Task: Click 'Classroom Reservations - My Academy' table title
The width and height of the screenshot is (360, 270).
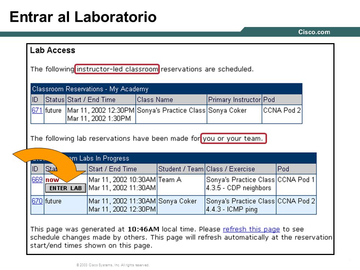Action: (90, 89)
